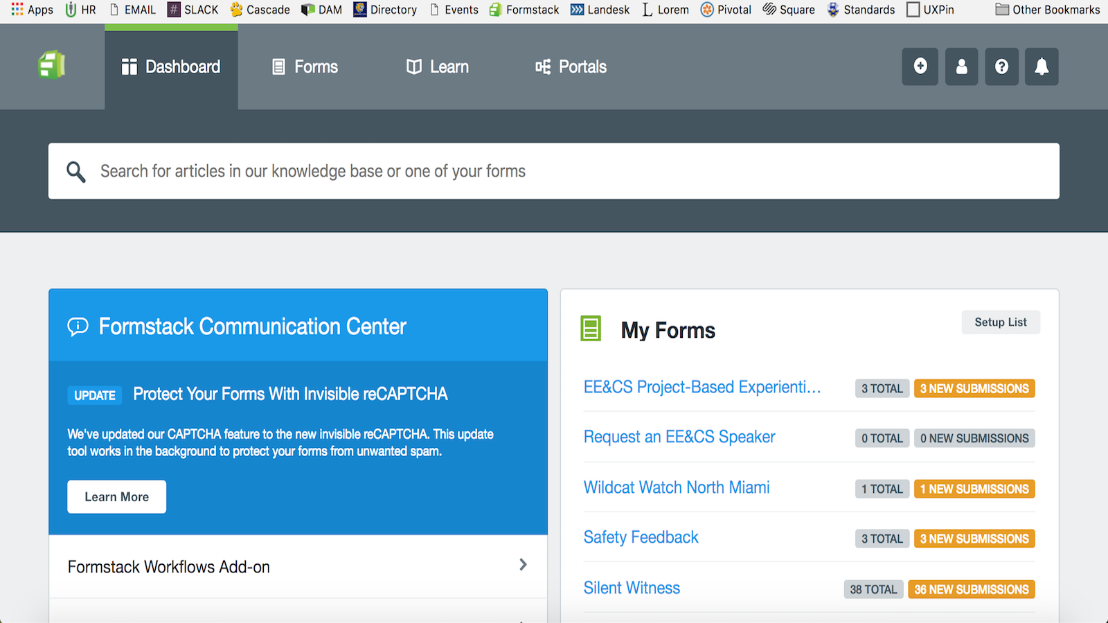This screenshot has height=623, width=1108.
Task: Open the Cascade bookmark
Action: 260,10
